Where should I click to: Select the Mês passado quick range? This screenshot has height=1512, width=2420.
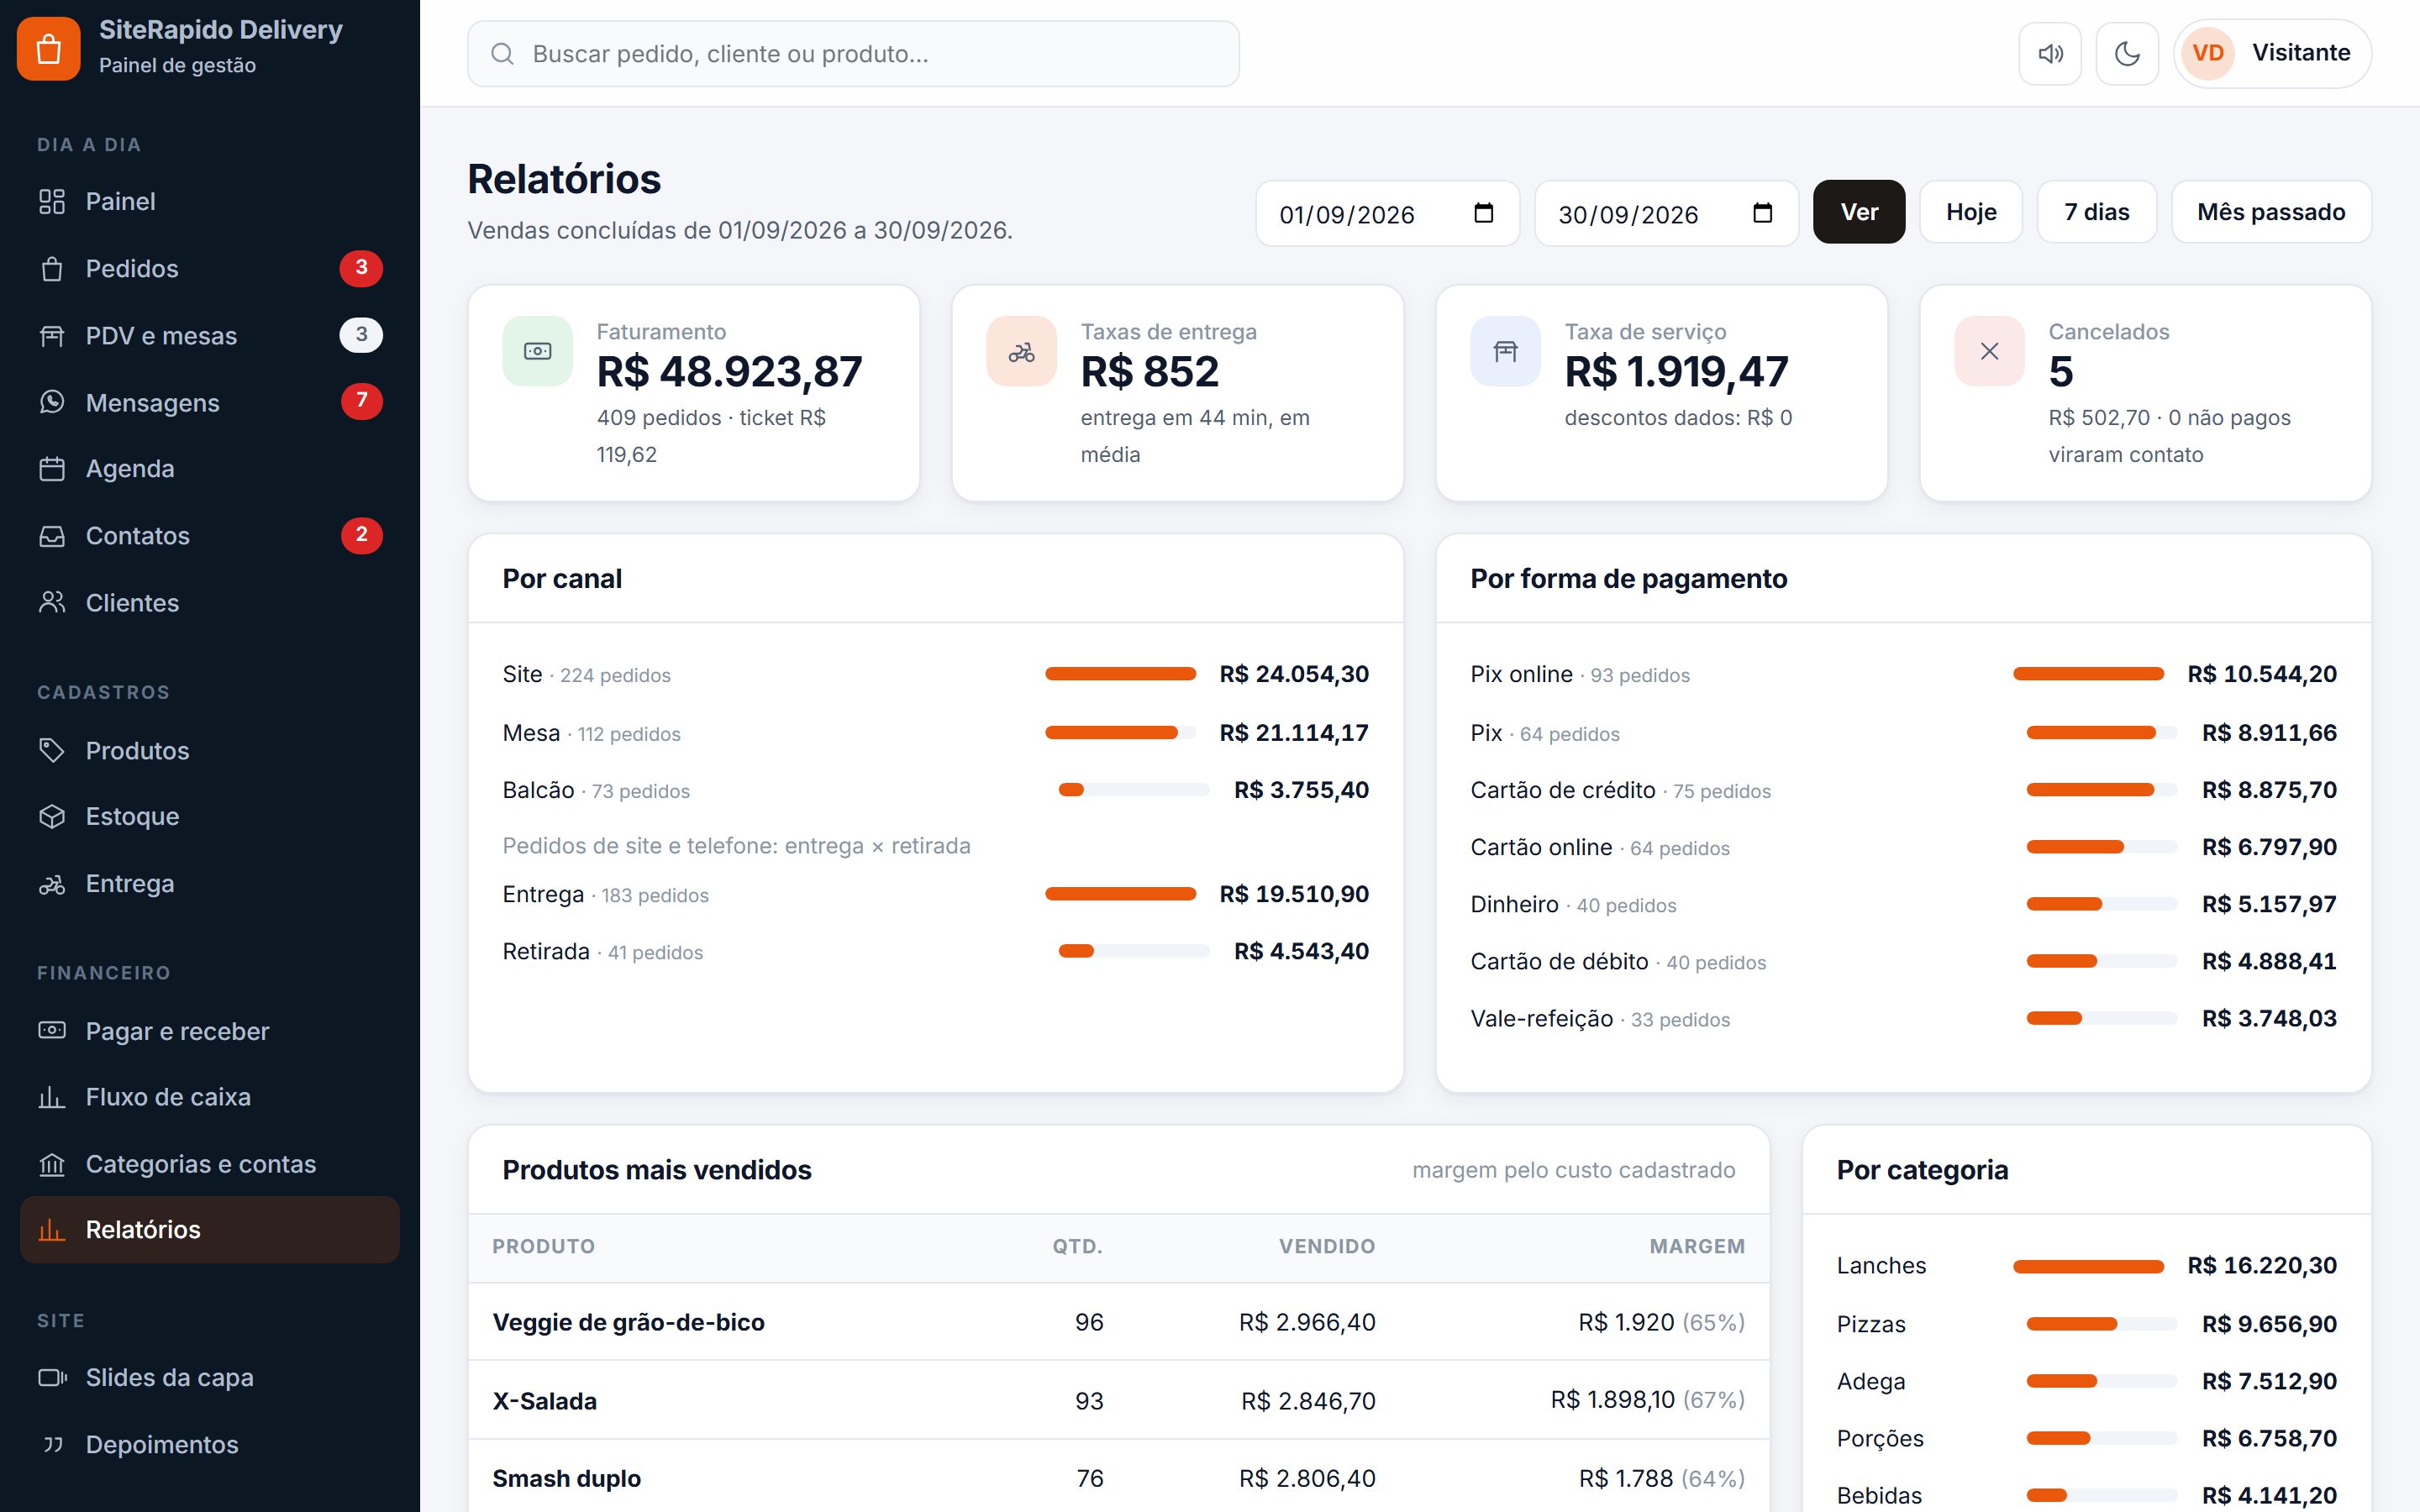pyautogui.click(x=2271, y=212)
